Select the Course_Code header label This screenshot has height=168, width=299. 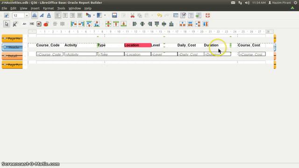48,45
